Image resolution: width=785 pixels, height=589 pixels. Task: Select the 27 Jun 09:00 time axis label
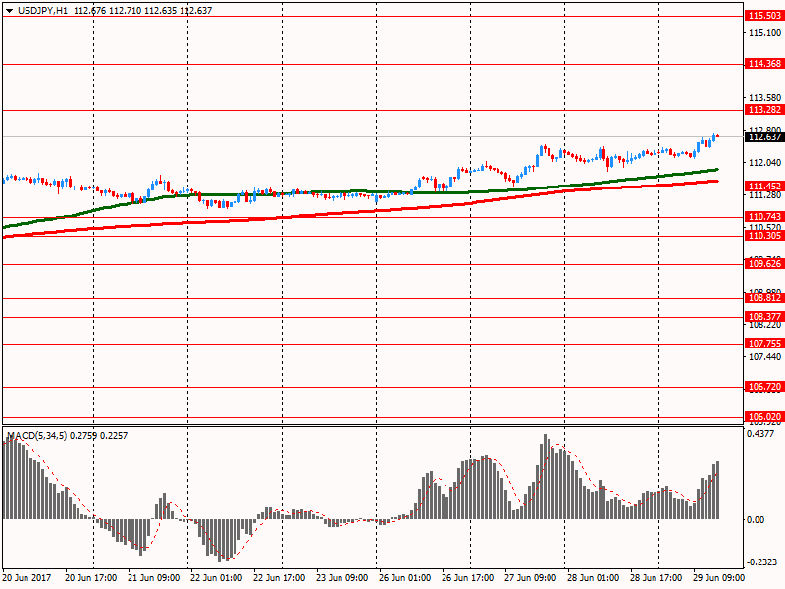point(530,578)
